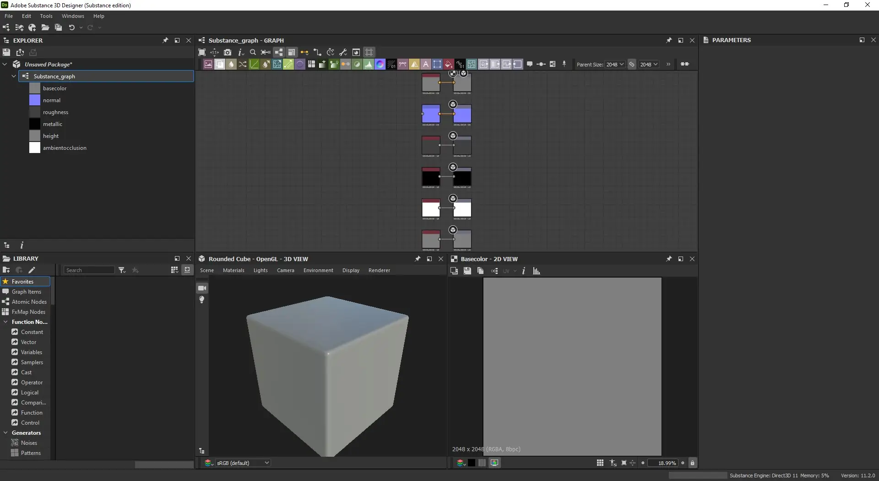Collapse the Substance_graph tree node
The height and width of the screenshot is (481, 879).
(x=14, y=77)
